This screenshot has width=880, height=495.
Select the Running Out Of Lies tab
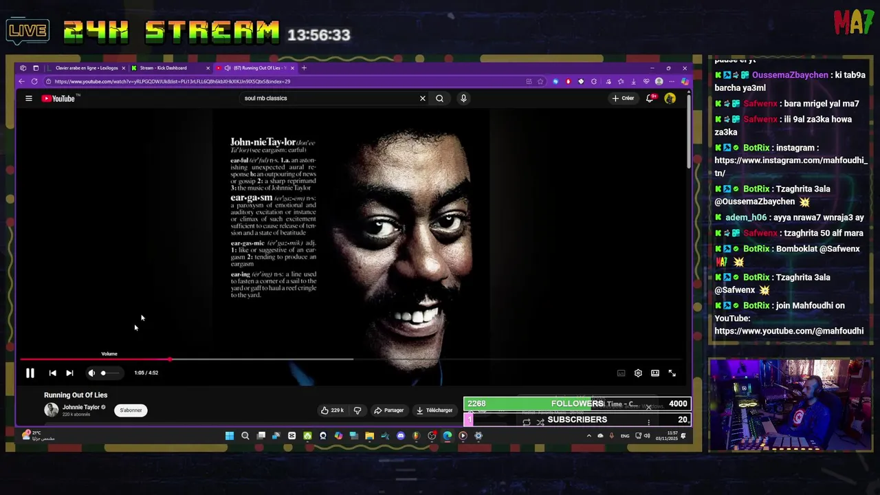254,68
